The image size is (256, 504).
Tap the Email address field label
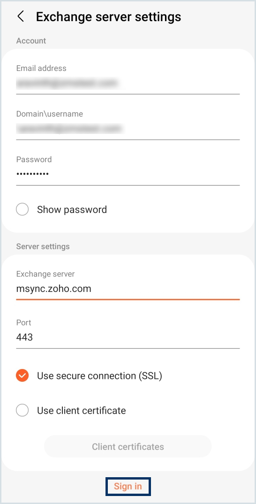[x=41, y=68]
